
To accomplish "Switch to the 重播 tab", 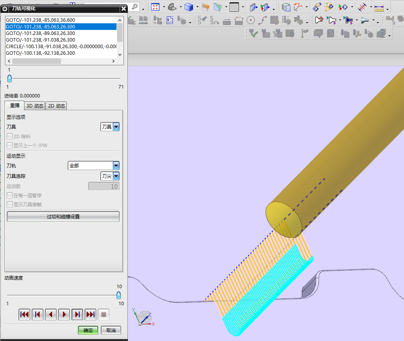I will pos(15,106).
